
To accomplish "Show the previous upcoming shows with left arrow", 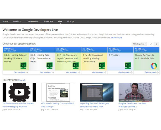I will point(151,44).
